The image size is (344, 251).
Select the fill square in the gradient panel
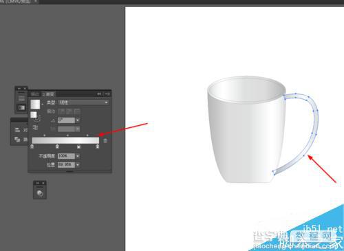34,115
